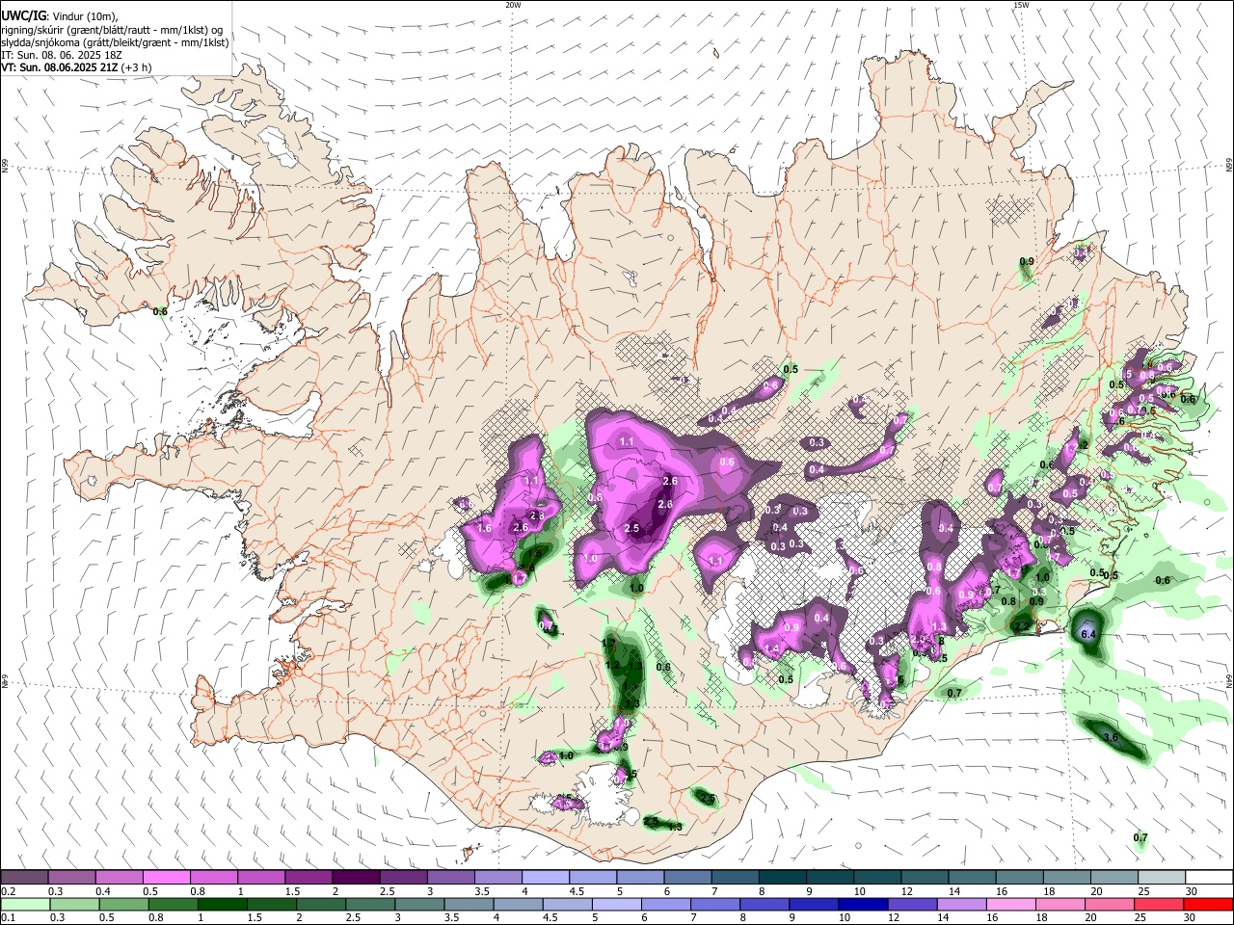Pick deep blue rain swatch between 10 and 12
Screen dimensions: 1234x925
864,904
